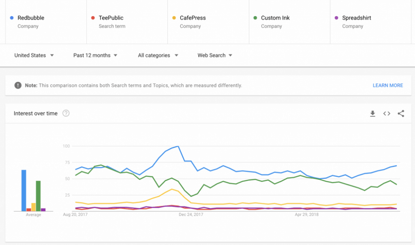Click the red TeePublic legend dot

tap(93, 18)
